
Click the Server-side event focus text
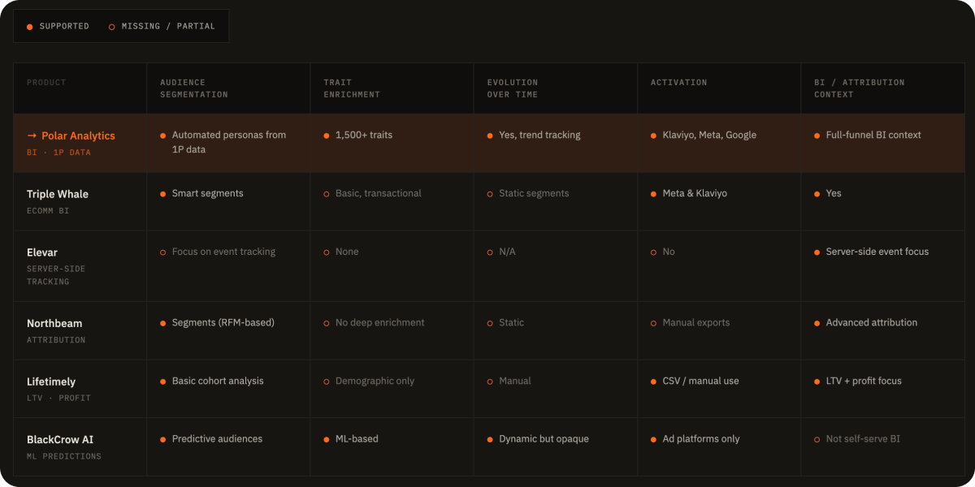(877, 252)
